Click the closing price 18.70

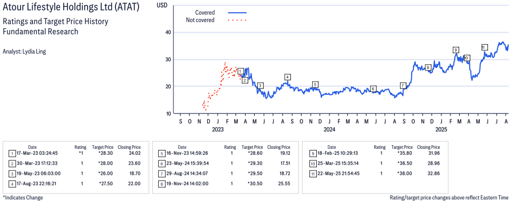tap(135, 174)
